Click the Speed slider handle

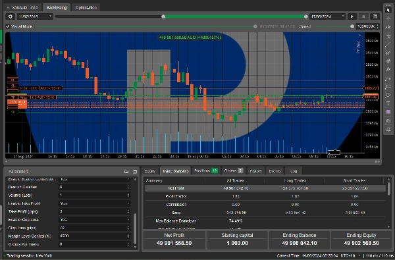(352, 26)
